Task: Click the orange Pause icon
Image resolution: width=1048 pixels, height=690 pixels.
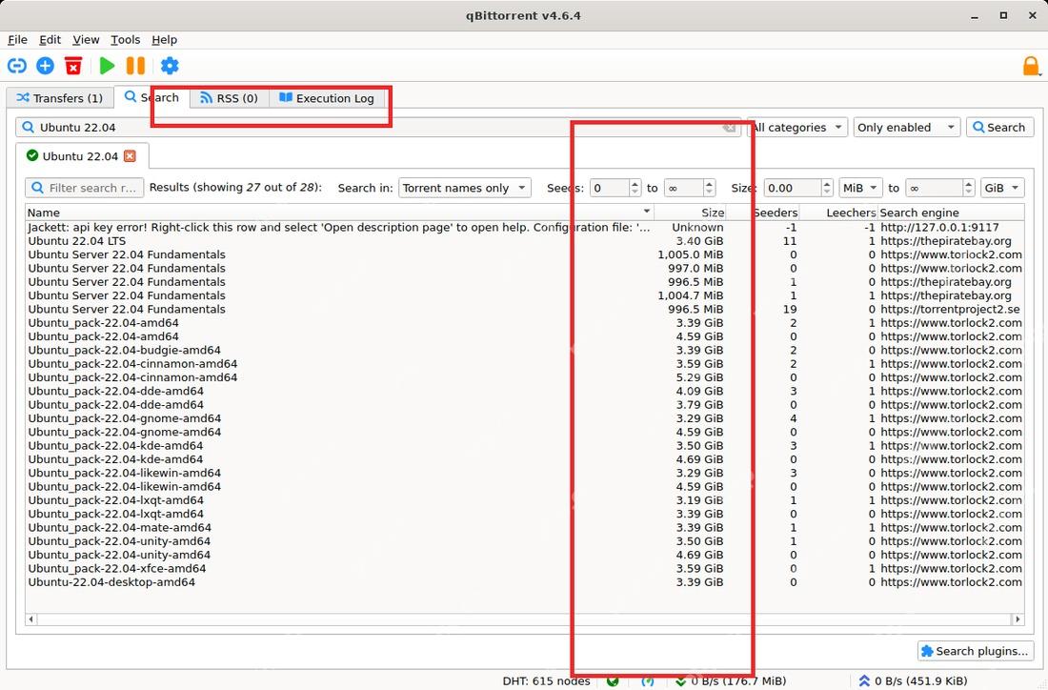Action: (x=135, y=66)
